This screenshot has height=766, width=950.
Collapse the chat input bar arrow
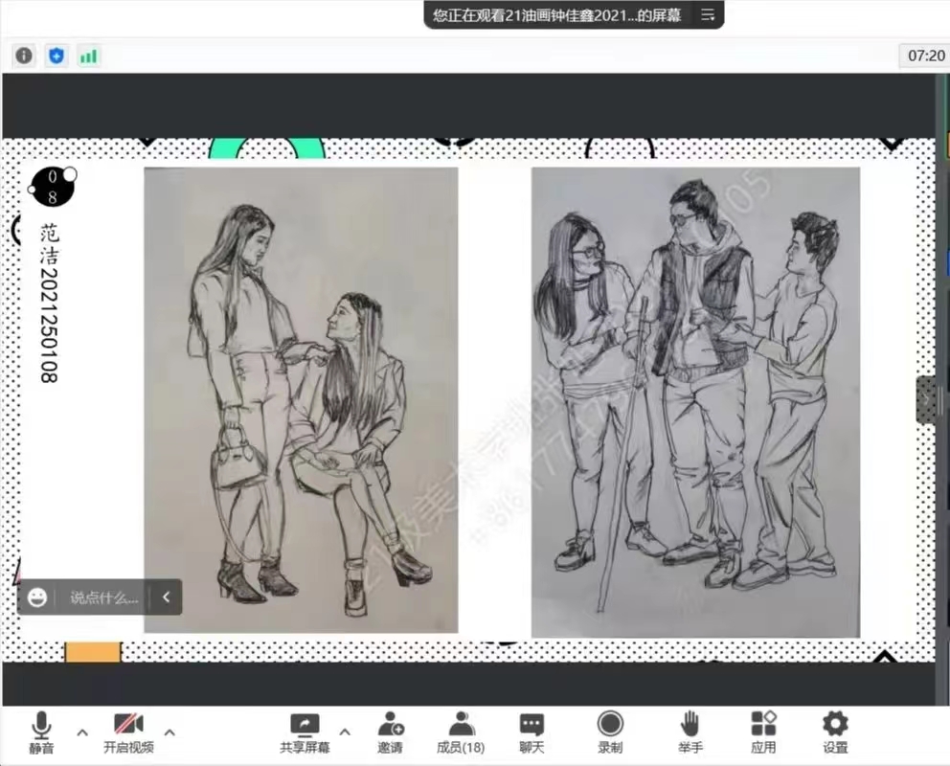coord(166,597)
